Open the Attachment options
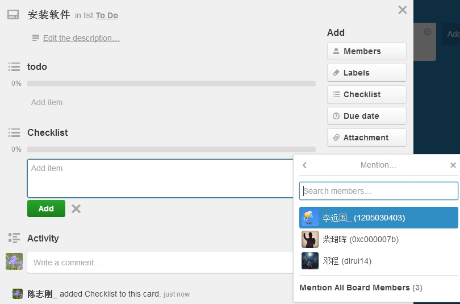The width and height of the screenshot is (460, 304). coord(366,138)
